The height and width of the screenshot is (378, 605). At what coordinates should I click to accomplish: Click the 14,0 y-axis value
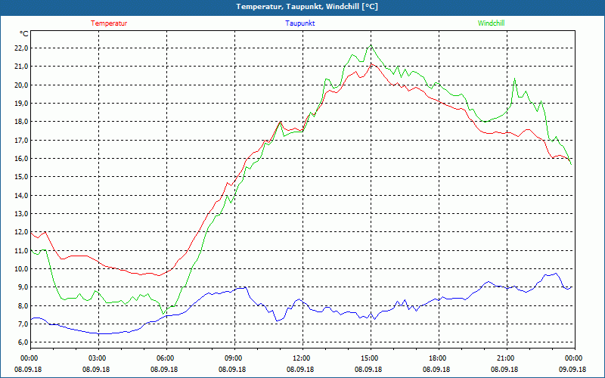coord(21,195)
